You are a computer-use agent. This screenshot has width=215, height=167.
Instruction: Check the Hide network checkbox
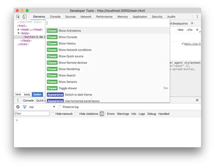click(53, 114)
